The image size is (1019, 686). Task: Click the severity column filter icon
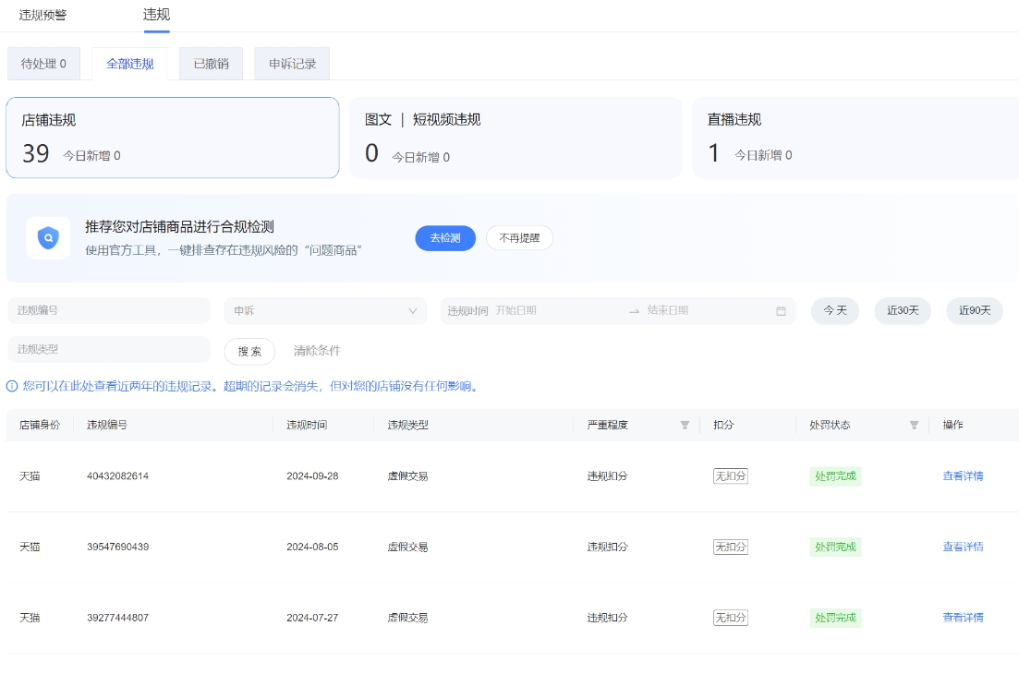coord(685,426)
